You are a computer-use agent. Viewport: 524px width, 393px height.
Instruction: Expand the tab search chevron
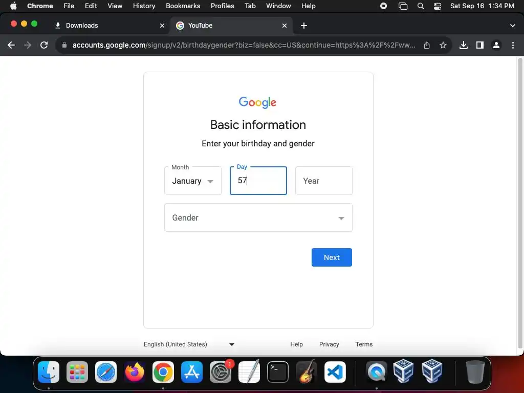point(513,26)
